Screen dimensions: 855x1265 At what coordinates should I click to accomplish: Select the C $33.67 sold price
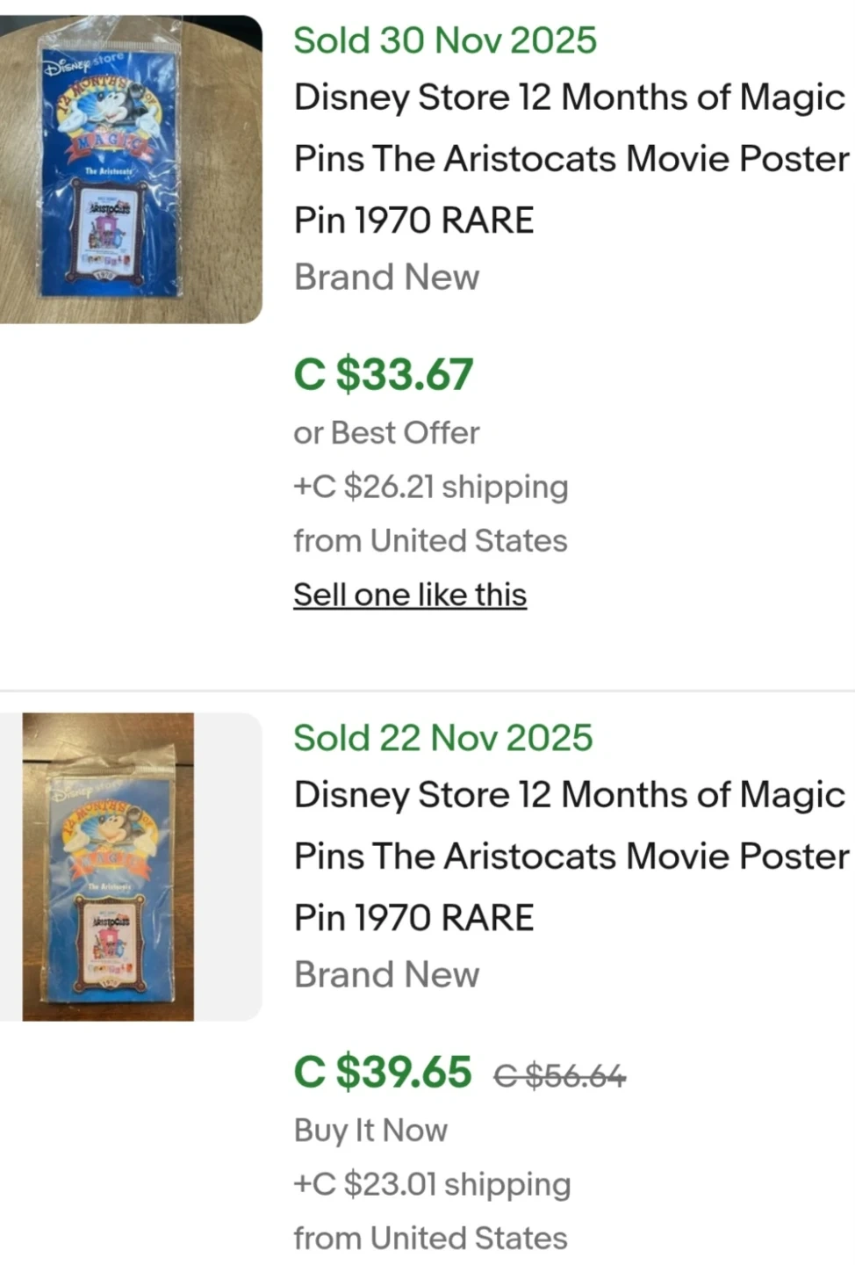[384, 374]
